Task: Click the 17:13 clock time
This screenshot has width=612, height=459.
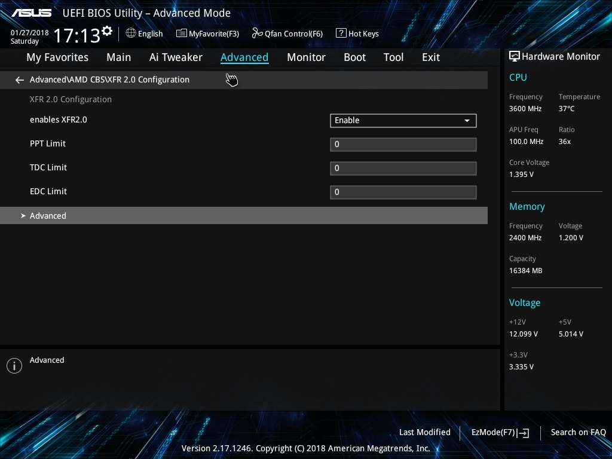Action: (77, 35)
